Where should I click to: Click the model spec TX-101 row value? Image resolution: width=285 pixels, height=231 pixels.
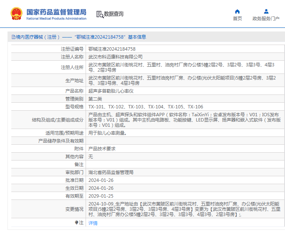pos(146,107)
